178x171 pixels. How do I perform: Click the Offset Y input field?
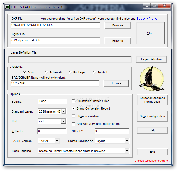(x=112, y=131)
